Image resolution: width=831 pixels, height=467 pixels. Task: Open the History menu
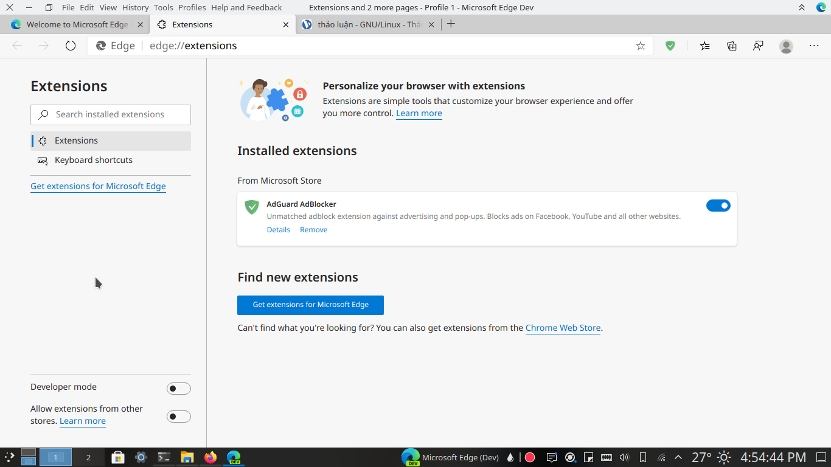(x=135, y=7)
